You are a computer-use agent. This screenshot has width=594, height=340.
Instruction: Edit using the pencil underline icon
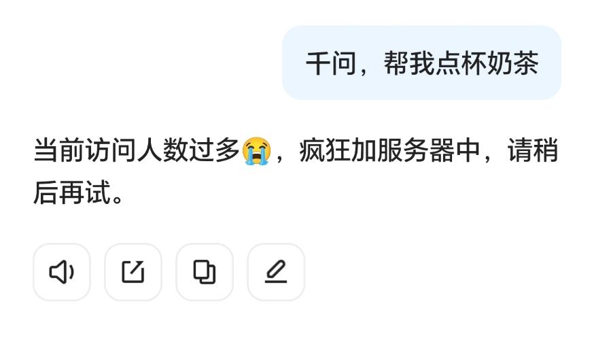tap(276, 272)
